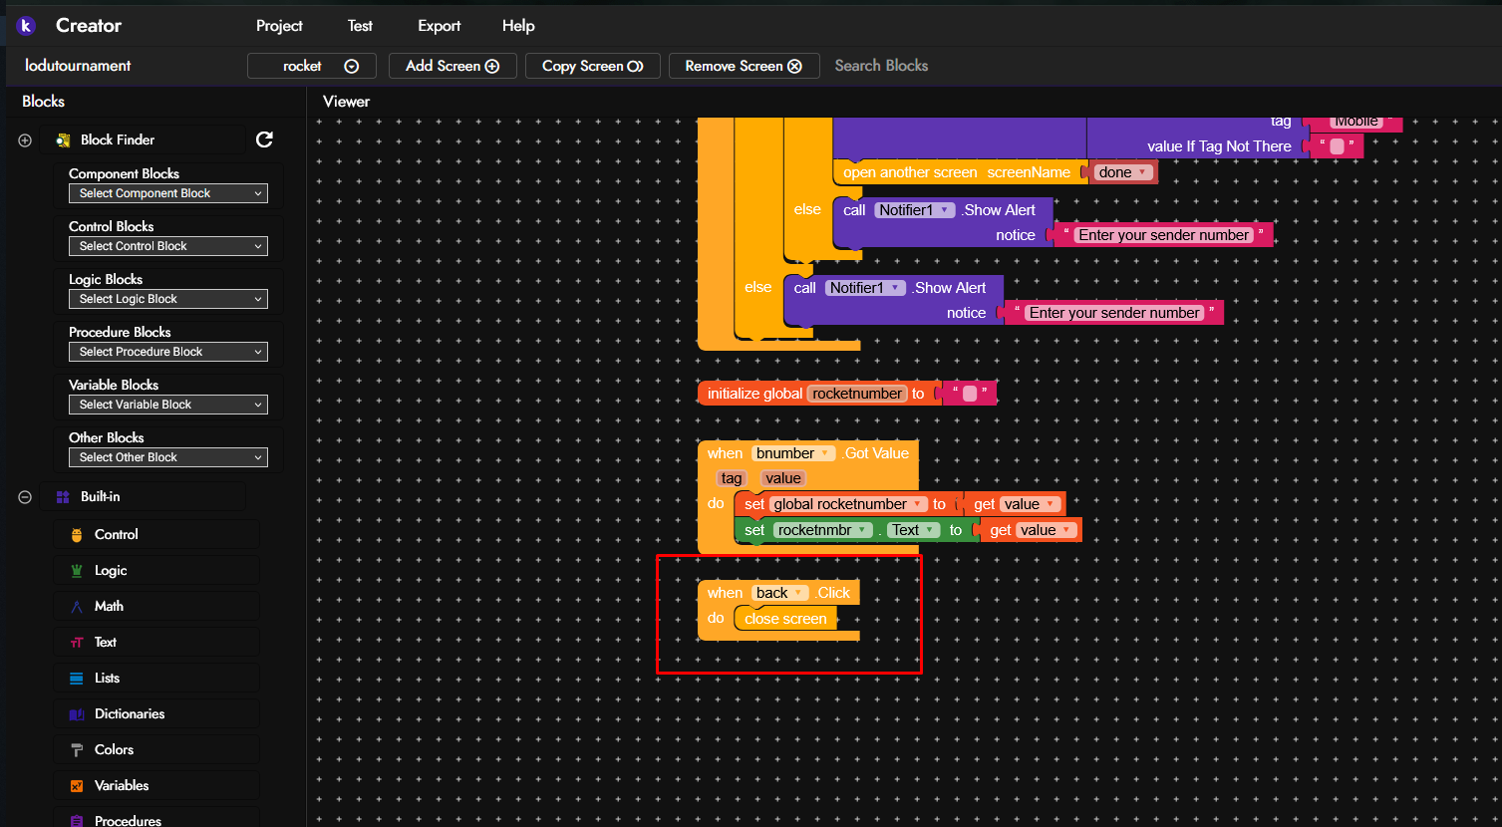
Task: Open the Project menu
Action: (279, 26)
